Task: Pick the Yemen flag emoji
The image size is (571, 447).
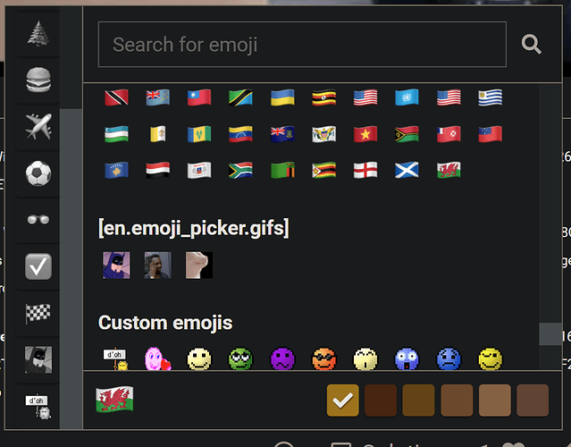Action: [x=157, y=170]
